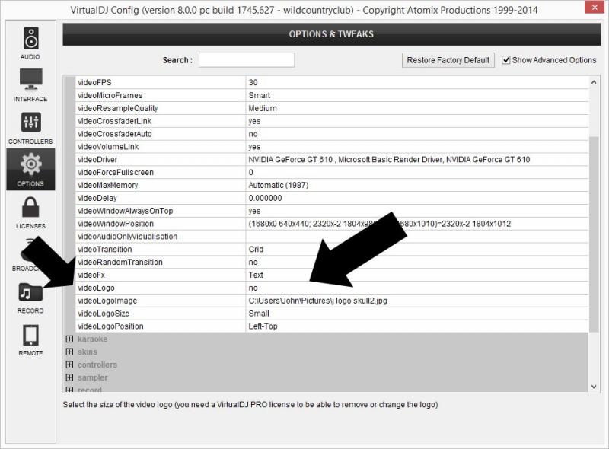Click inside the Search text field
The image size is (609, 449).
coord(246,60)
